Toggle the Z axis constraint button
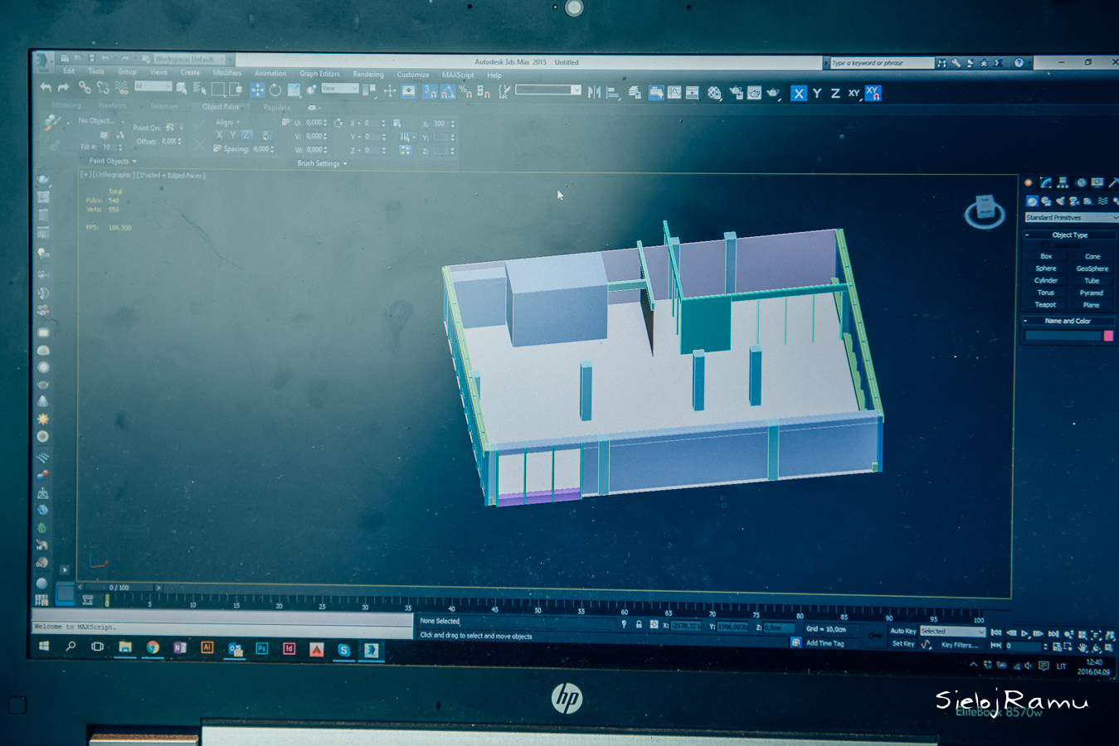Screen dimensions: 1119x746 (835, 94)
